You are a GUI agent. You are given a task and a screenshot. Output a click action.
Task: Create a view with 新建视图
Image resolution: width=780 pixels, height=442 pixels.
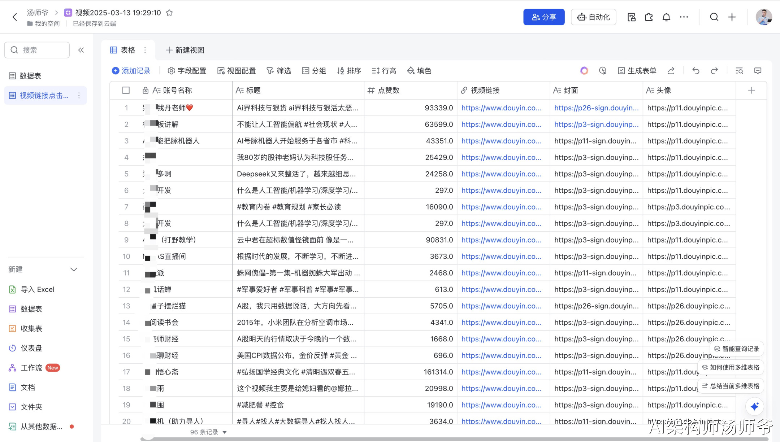(x=185, y=50)
